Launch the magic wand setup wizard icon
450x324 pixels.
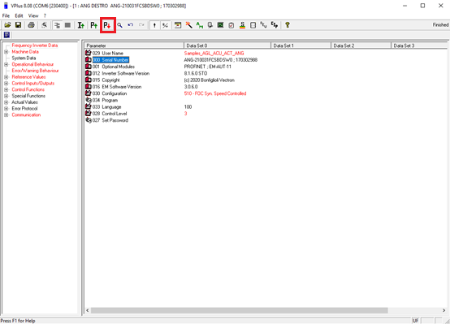[188, 25]
